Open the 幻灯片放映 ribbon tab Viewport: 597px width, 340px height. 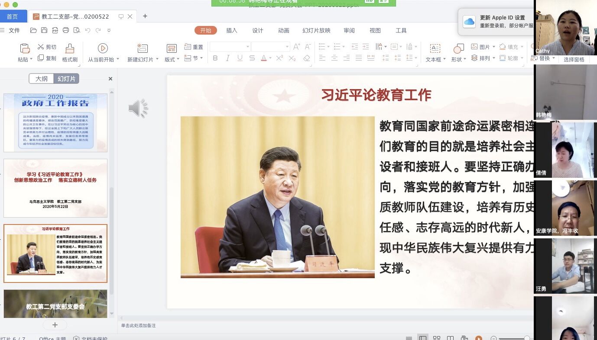click(x=316, y=30)
